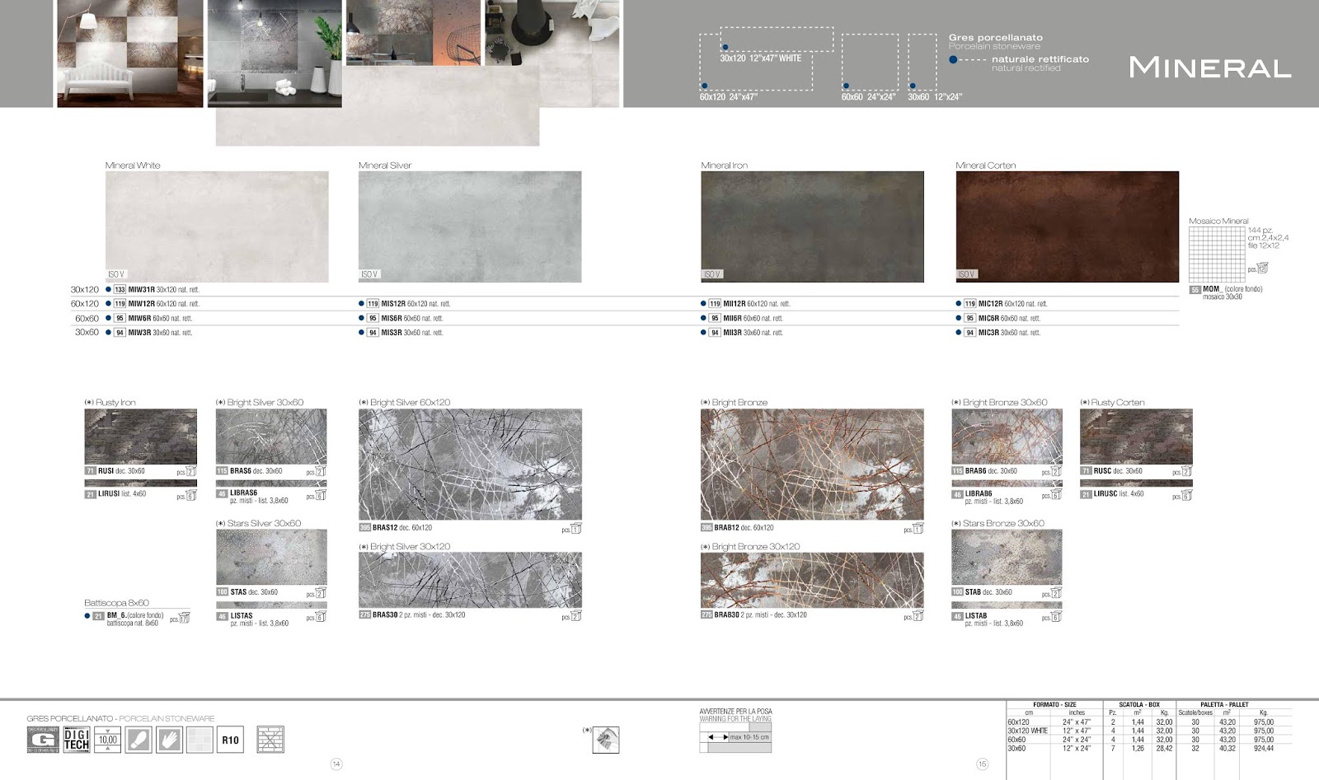
Task: Click the G porcelain stoneware certification icon
Action: pyautogui.click(x=43, y=740)
